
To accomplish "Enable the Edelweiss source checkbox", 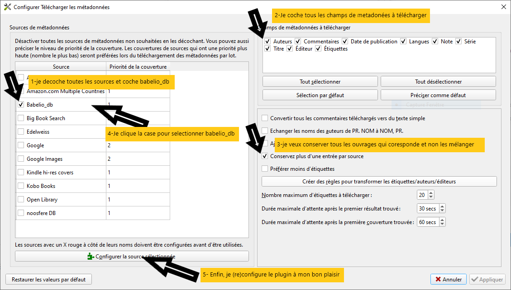I will pos(21,131).
